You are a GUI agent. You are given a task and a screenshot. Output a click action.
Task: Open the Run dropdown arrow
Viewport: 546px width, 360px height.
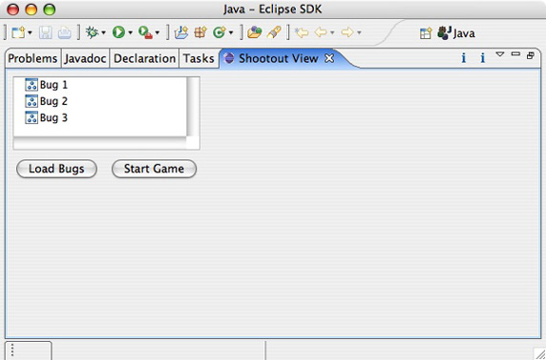point(130,33)
